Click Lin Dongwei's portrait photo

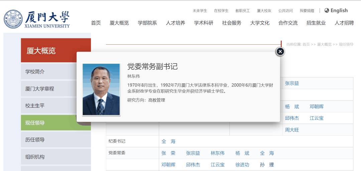pyautogui.click(x=101, y=89)
